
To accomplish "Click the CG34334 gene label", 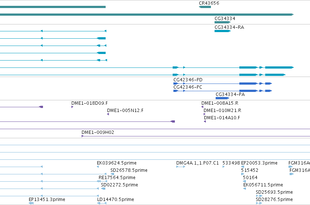I will 225,18.
